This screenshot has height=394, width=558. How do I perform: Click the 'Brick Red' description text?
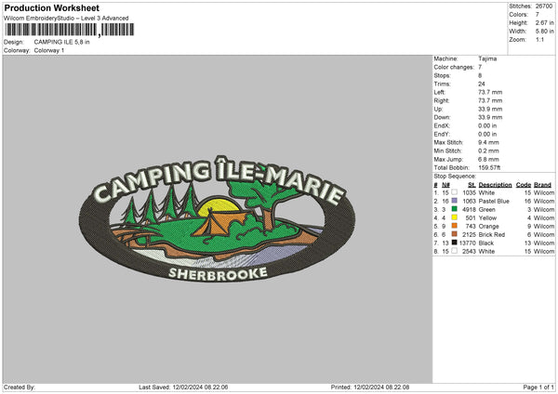click(492, 235)
